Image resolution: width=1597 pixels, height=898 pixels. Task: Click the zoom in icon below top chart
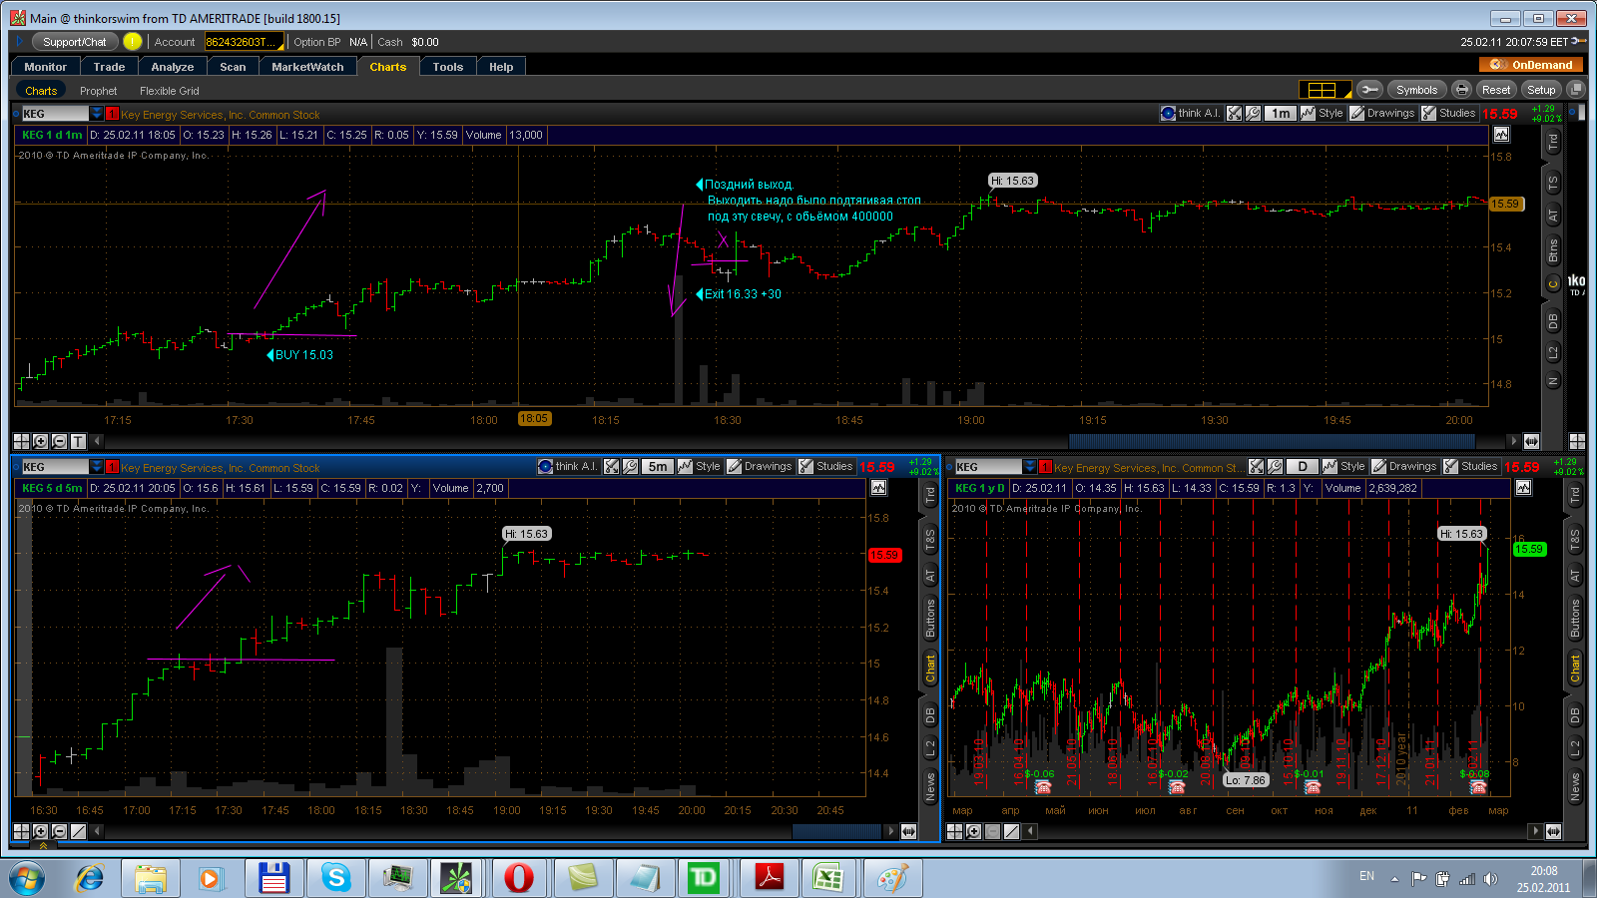tap(40, 441)
